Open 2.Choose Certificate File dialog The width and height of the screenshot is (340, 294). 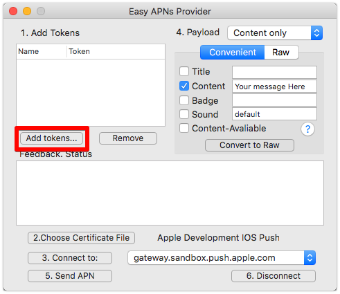pos(81,238)
